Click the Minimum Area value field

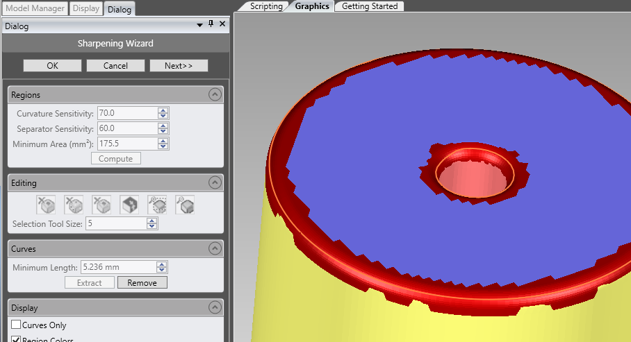(x=127, y=144)
